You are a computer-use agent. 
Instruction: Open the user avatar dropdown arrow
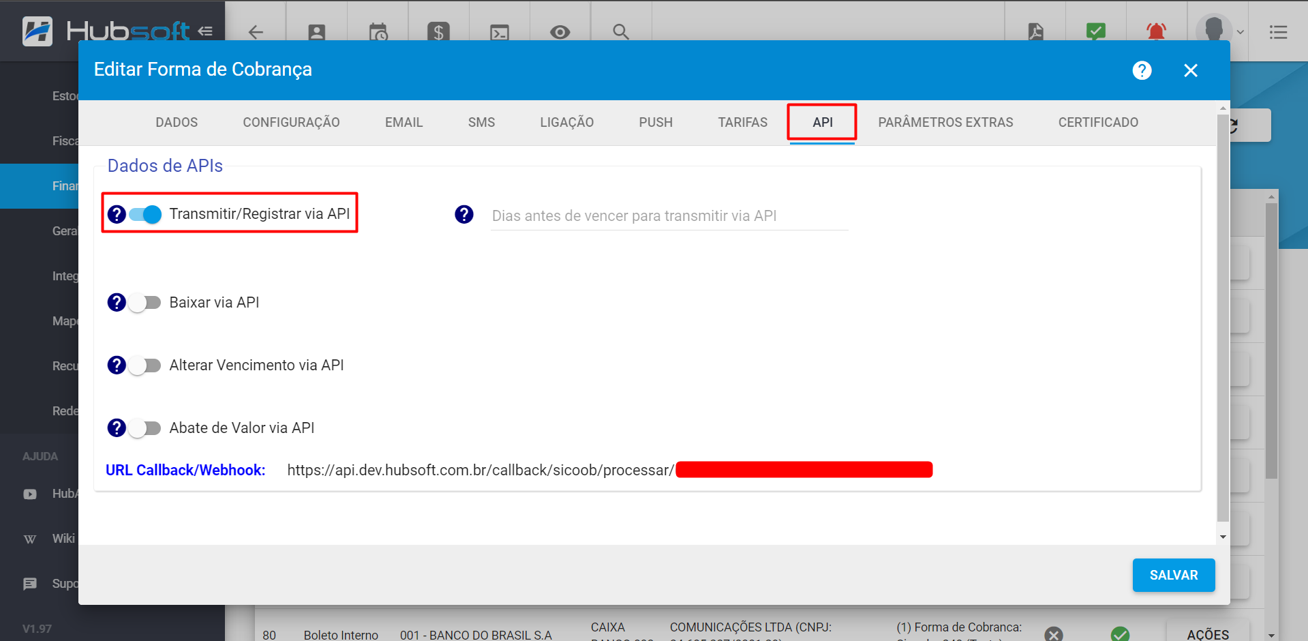tap(1241, 31)
